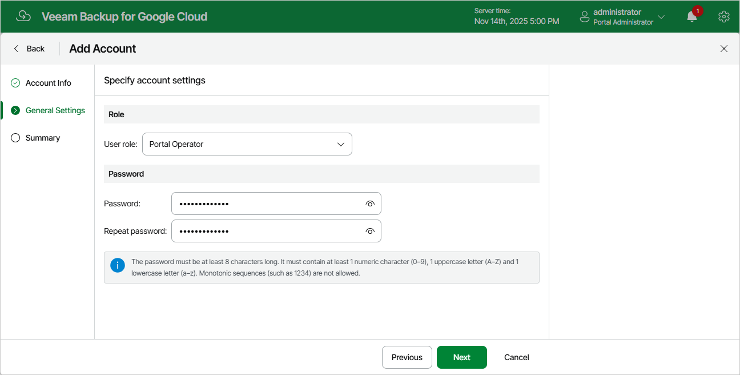Click the Next button
The height and width of the screenshot is (375, 740).
[462, 357]
